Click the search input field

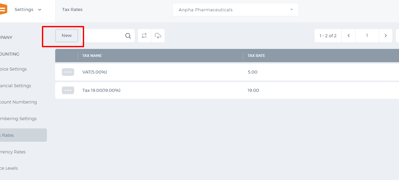pos(103,36)
